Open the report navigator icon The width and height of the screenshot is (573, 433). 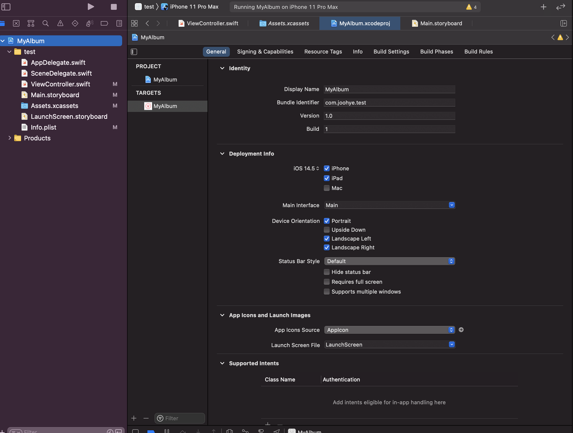(119, 23)
